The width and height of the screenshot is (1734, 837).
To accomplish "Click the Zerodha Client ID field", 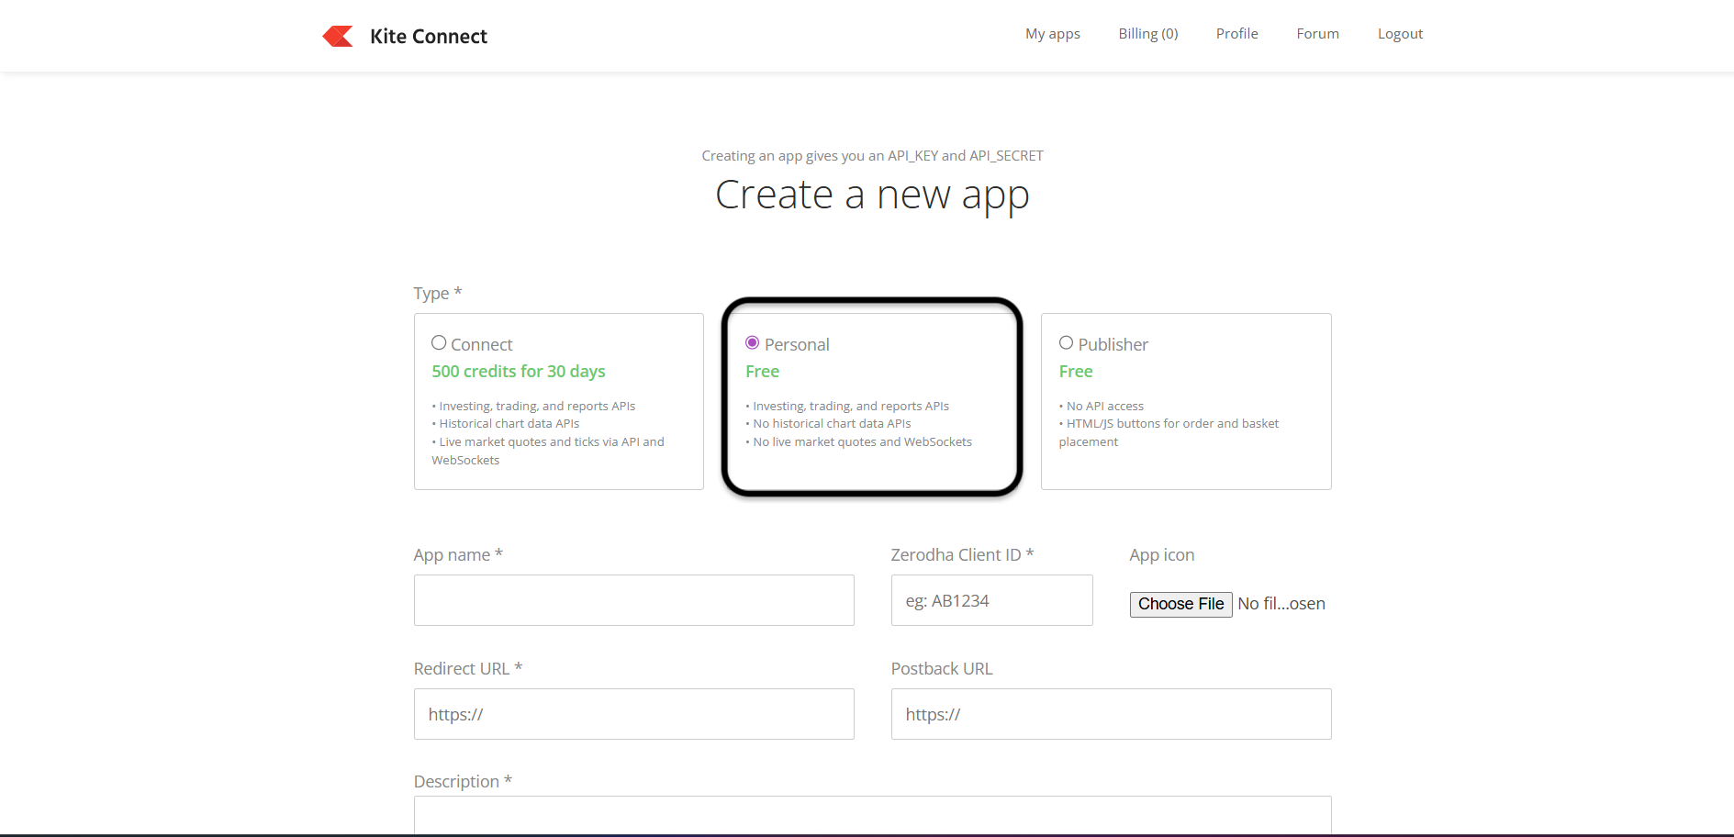I will 991,600.
